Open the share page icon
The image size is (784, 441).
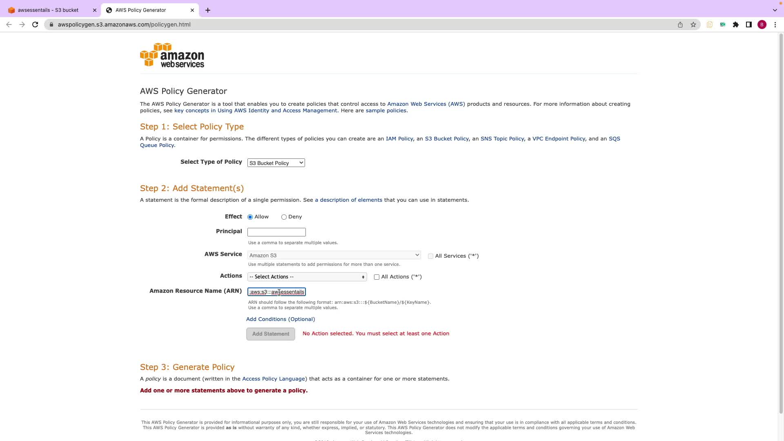[x=680, y=24]
